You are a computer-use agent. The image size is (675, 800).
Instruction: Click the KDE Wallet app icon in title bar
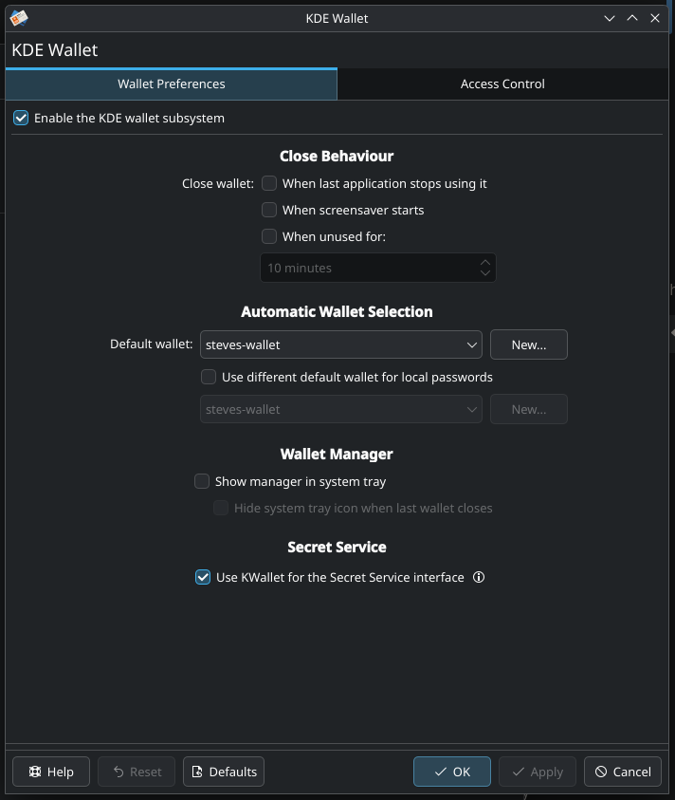click(18, 18)
